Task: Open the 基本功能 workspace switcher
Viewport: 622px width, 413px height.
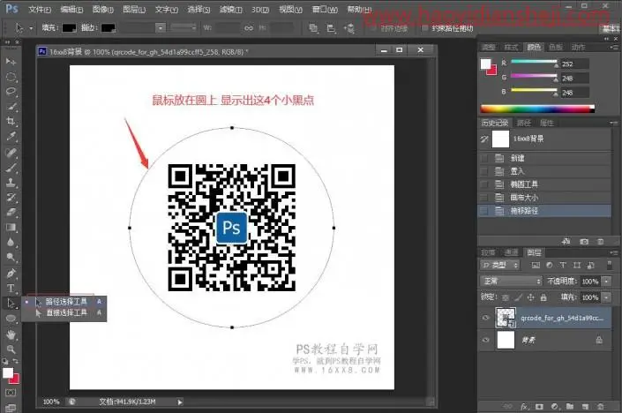Action: 611,28
